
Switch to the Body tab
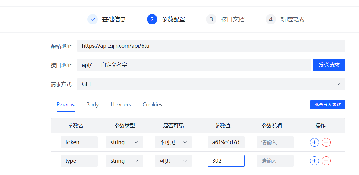coord(92,104)
